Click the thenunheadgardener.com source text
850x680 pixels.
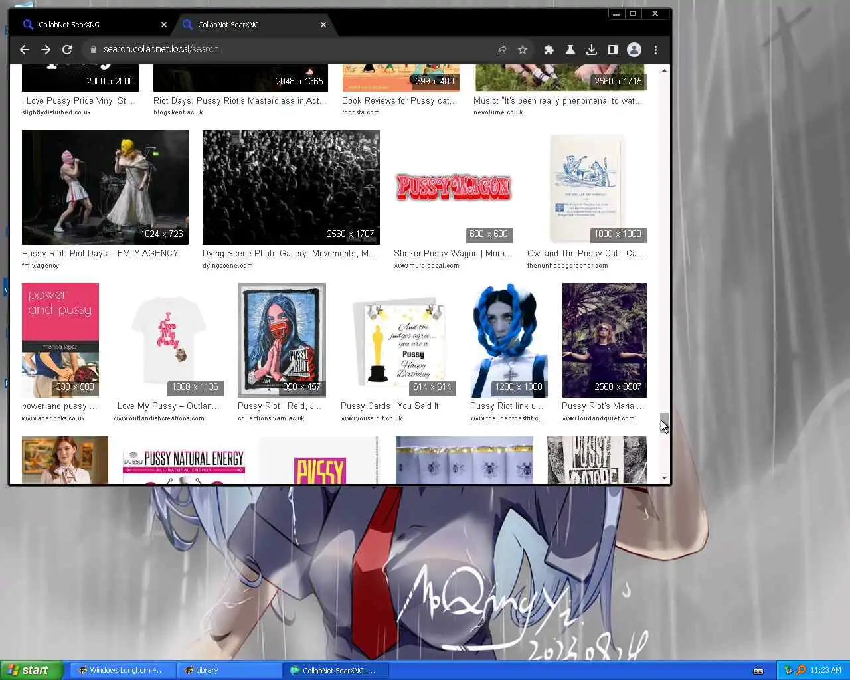coord(568,266)
